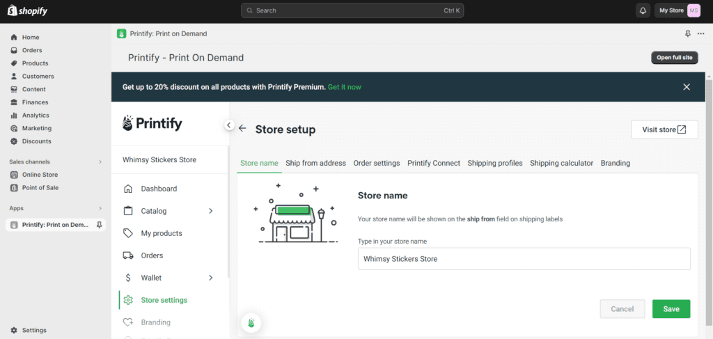Click the back arrow next to Store setup

coord(242,129)
